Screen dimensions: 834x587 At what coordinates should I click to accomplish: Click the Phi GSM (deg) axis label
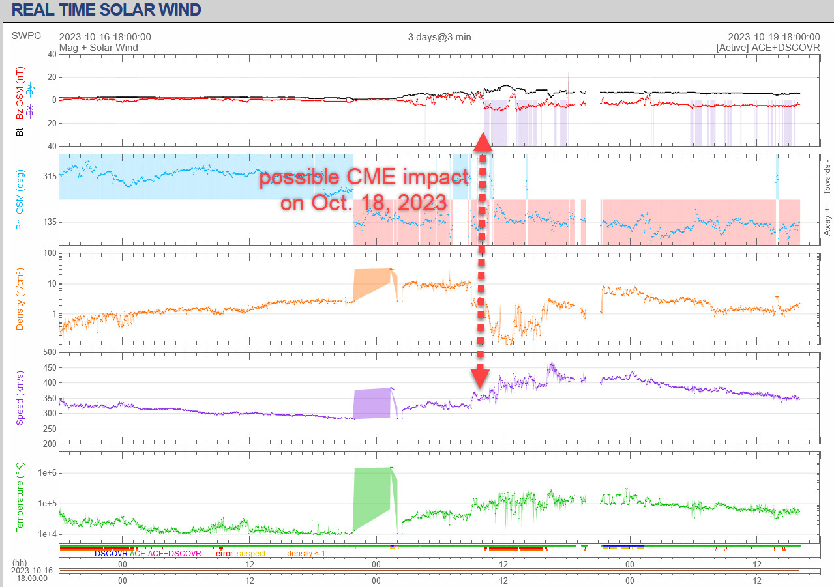[x=20, y=199]
